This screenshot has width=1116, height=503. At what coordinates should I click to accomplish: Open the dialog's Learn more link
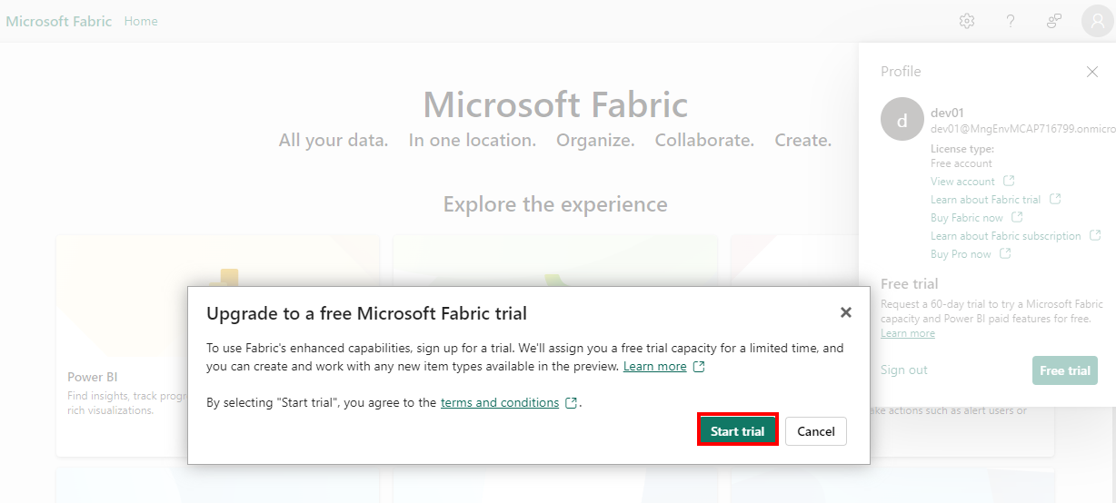654,366
